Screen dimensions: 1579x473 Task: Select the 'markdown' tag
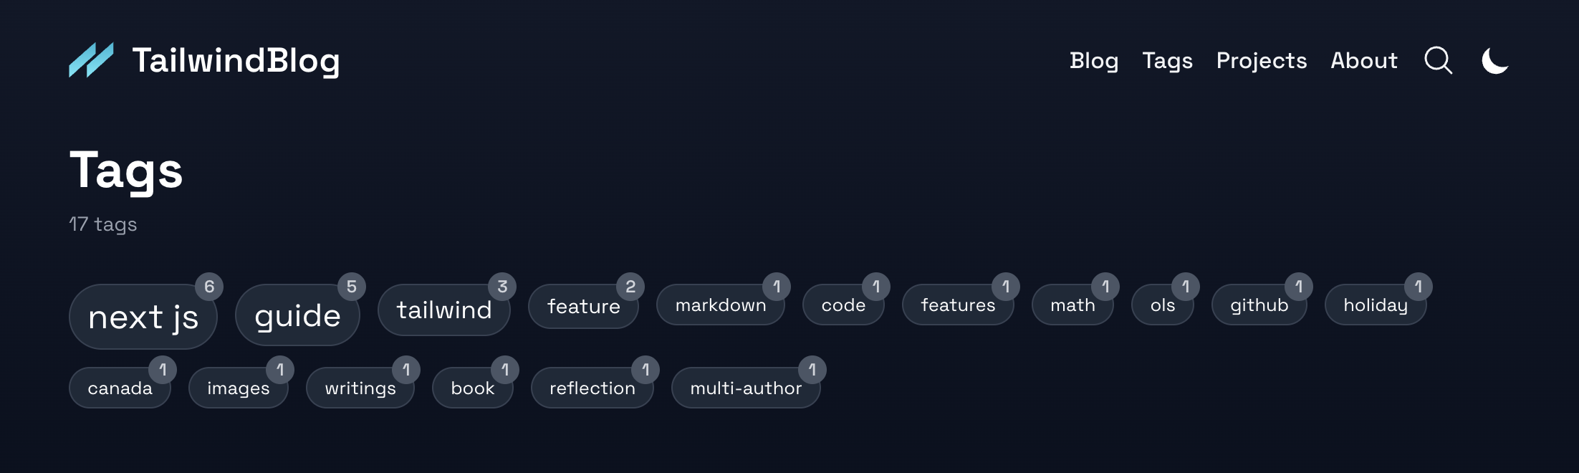coord(720,305)
